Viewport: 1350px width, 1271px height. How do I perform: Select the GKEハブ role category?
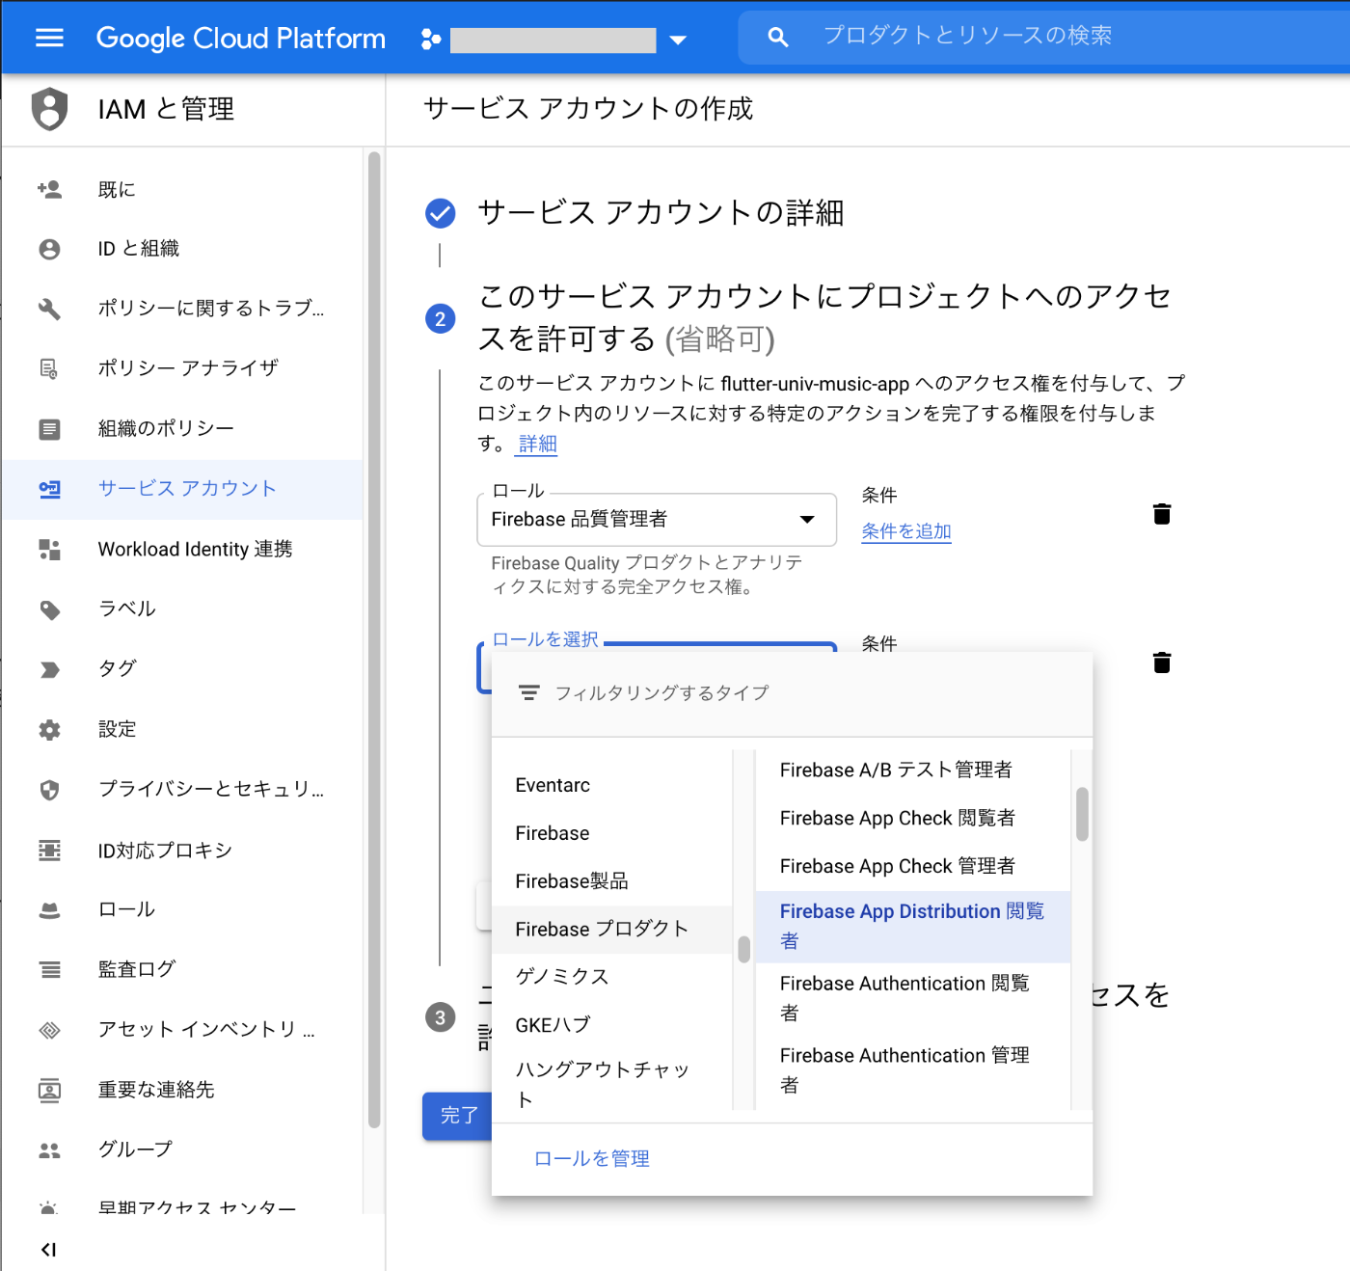pos(612,1025)
